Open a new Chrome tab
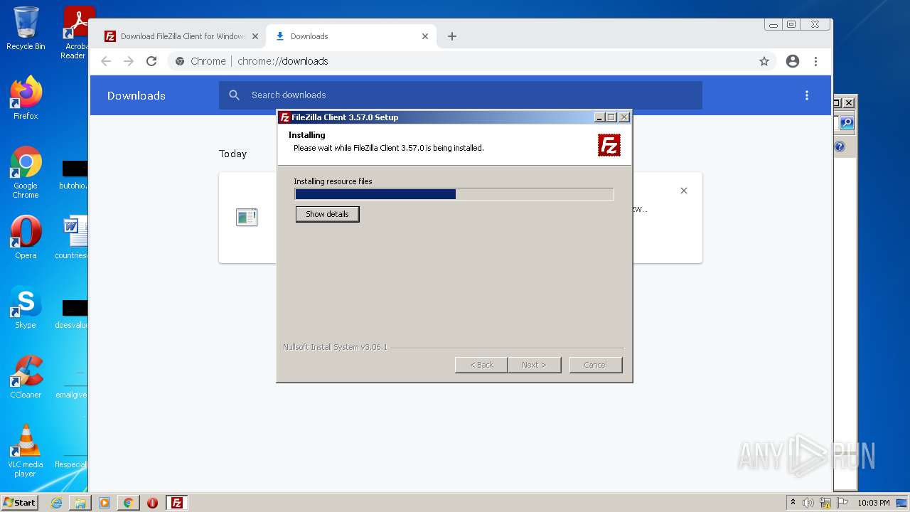 [452, 36]
